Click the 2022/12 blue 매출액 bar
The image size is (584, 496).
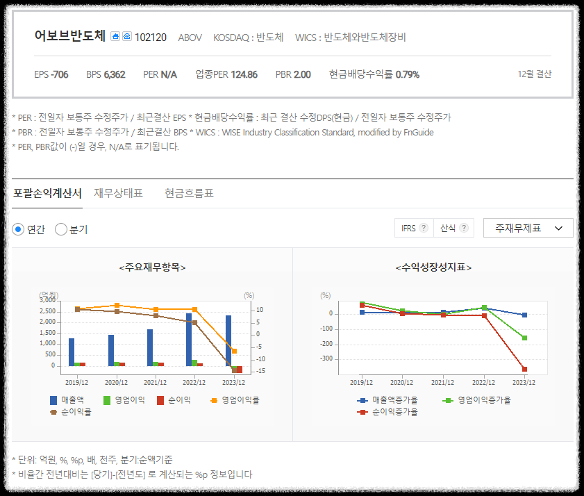coord(189,340)
